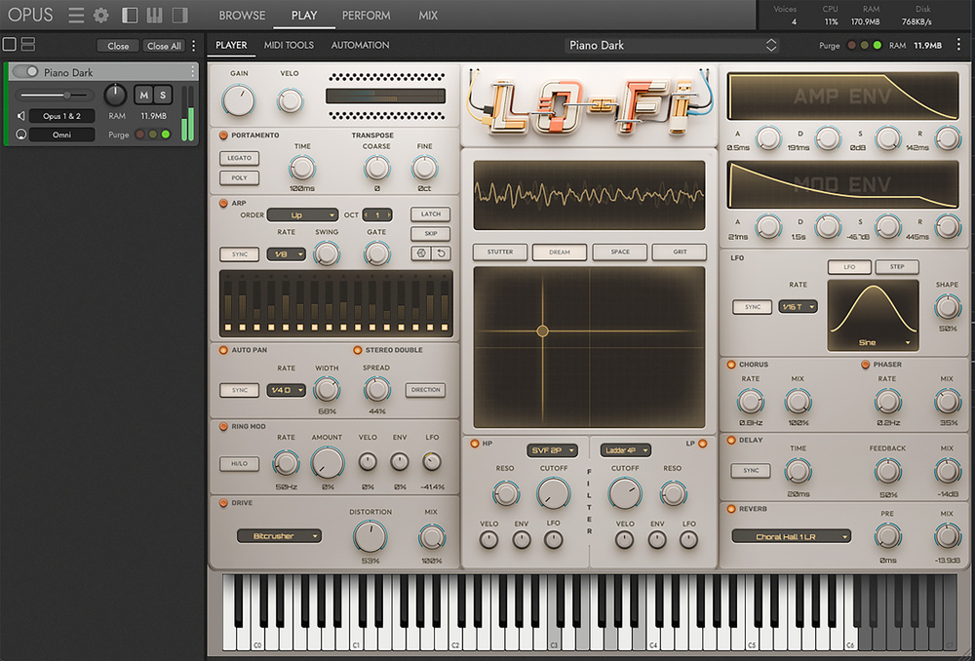Enable the Legato button
975x661 pixels.
point(240,158)
